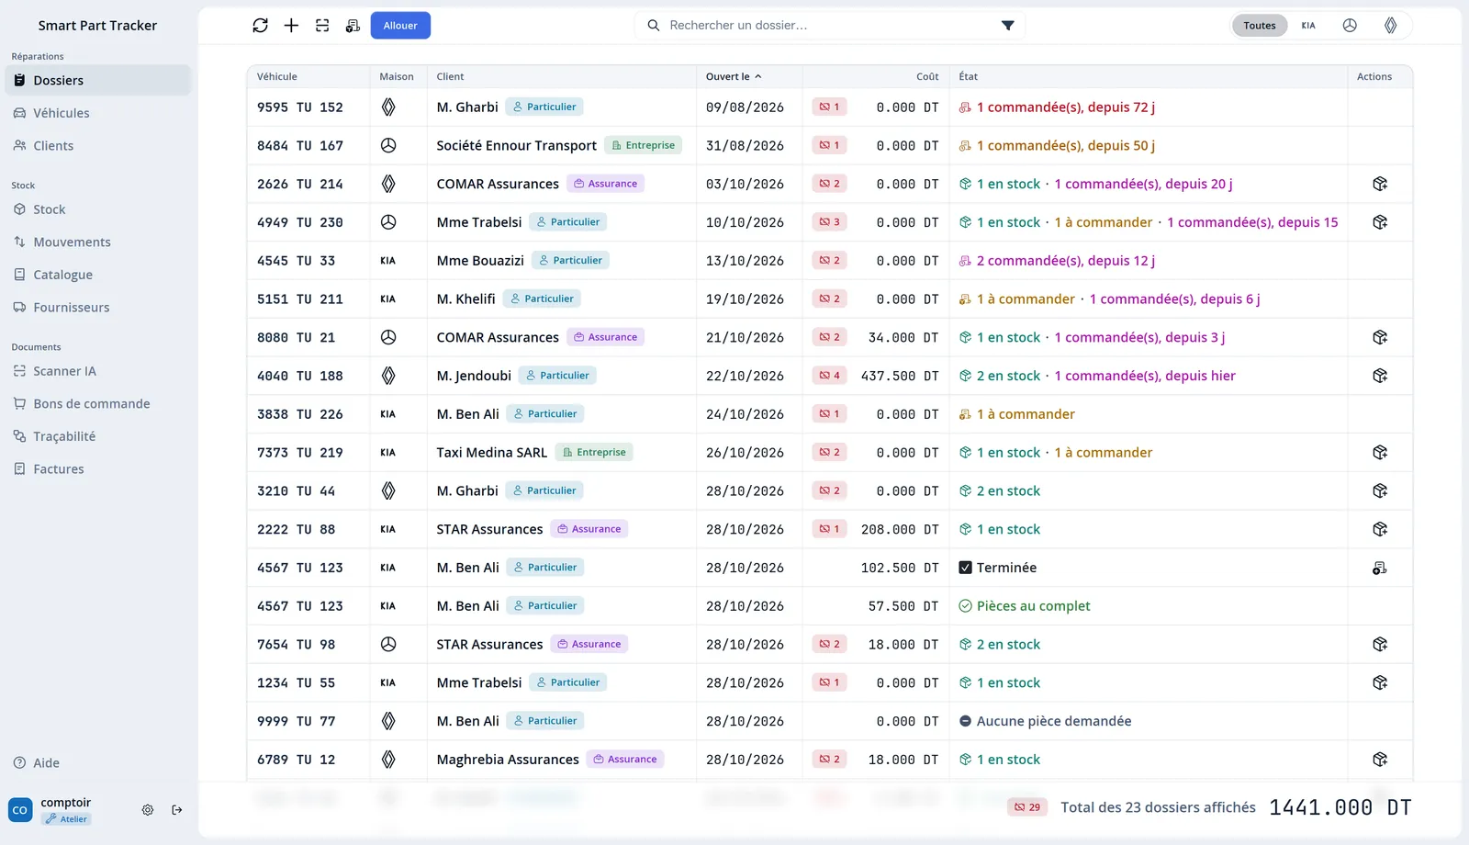Click the refresh icon in the toolbar
The height and width of the screenshot is (845, 1469).
(x=261, y=26)
